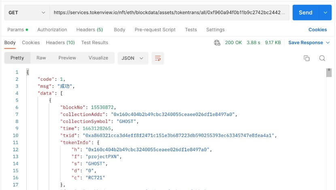The height and width of the screenshot is (190, 336).
Task: Select the Preview view mode
Action: pyautogui.click(x=67, y=58)
